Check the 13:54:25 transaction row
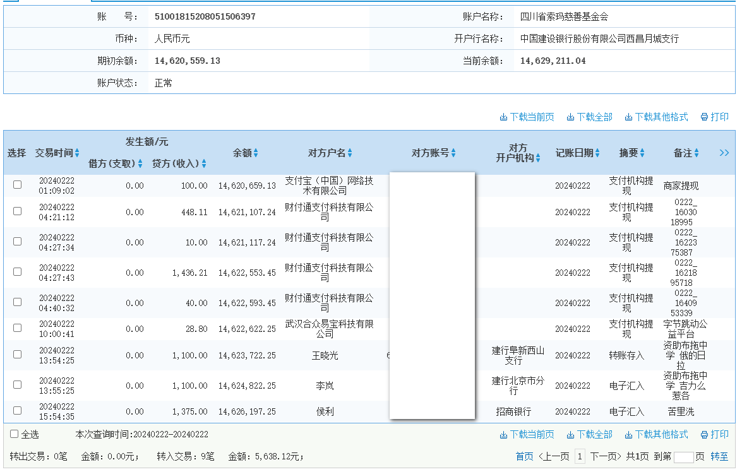Screen dimensions: 742x472 click(18, 354)
